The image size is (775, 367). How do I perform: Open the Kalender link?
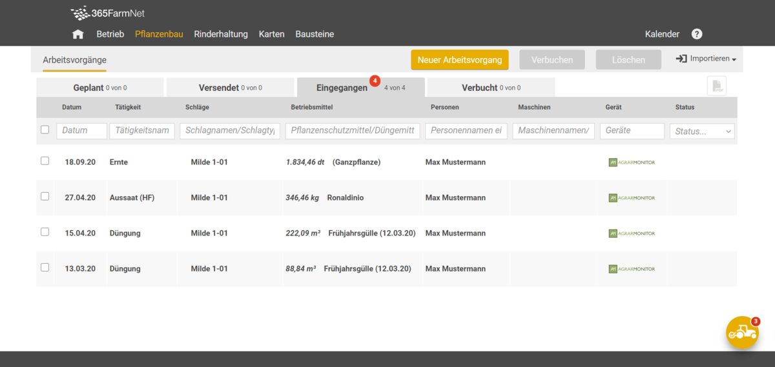click(x=662, y=34)
